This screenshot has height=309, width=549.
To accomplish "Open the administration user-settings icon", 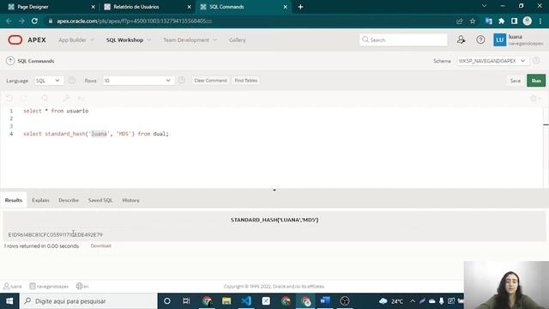I will tap(462, 40).
